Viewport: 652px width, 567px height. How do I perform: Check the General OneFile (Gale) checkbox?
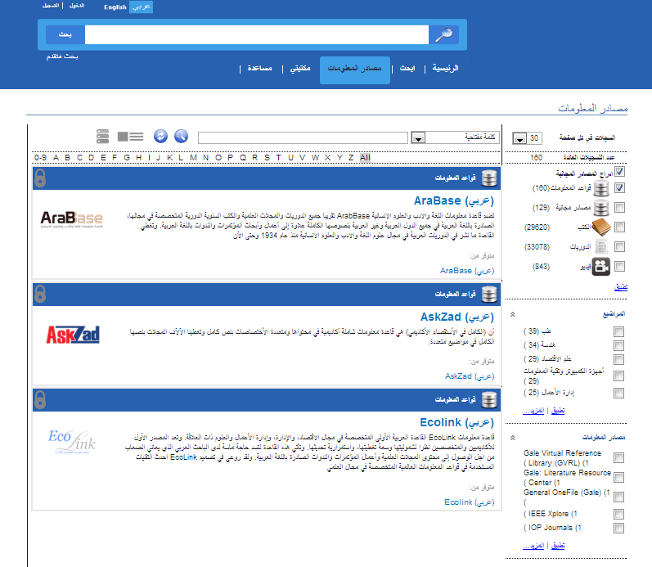(x=618, y=497)
